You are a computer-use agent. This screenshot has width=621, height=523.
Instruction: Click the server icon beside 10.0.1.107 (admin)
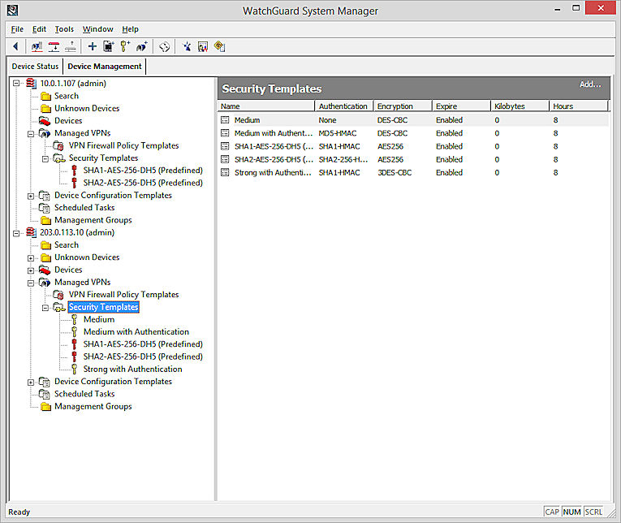[x=31, y=84]
